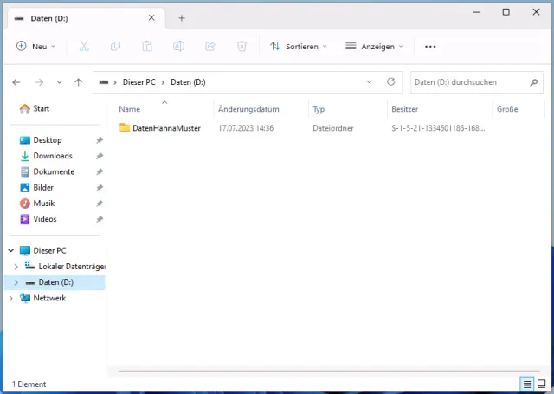Switch to large thumbnails view layout
Image resolution: width=554 pixels, height=394 pixels.
[542, 384]
